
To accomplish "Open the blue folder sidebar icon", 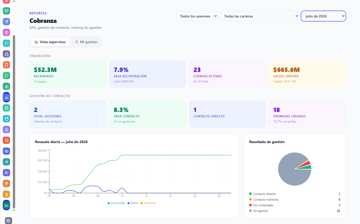I will click(x=6, y=151).
